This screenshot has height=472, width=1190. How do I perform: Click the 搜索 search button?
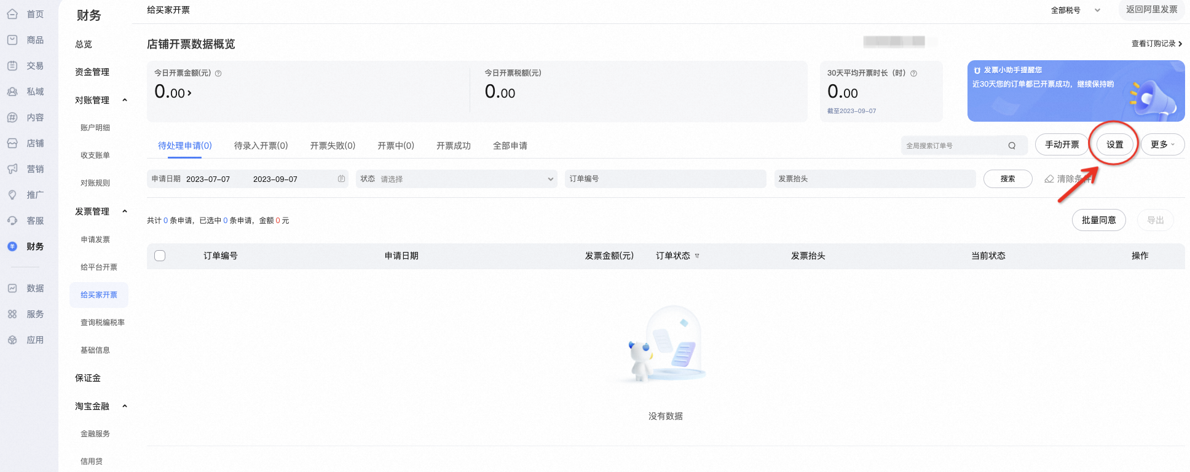coord(1007,179)
